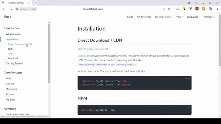Click the sidebar scroll-down arrow

[49, 117]
